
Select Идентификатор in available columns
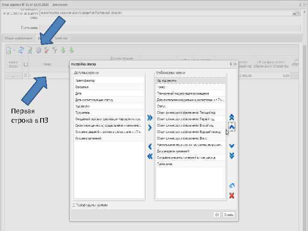[x=109, y=80]
